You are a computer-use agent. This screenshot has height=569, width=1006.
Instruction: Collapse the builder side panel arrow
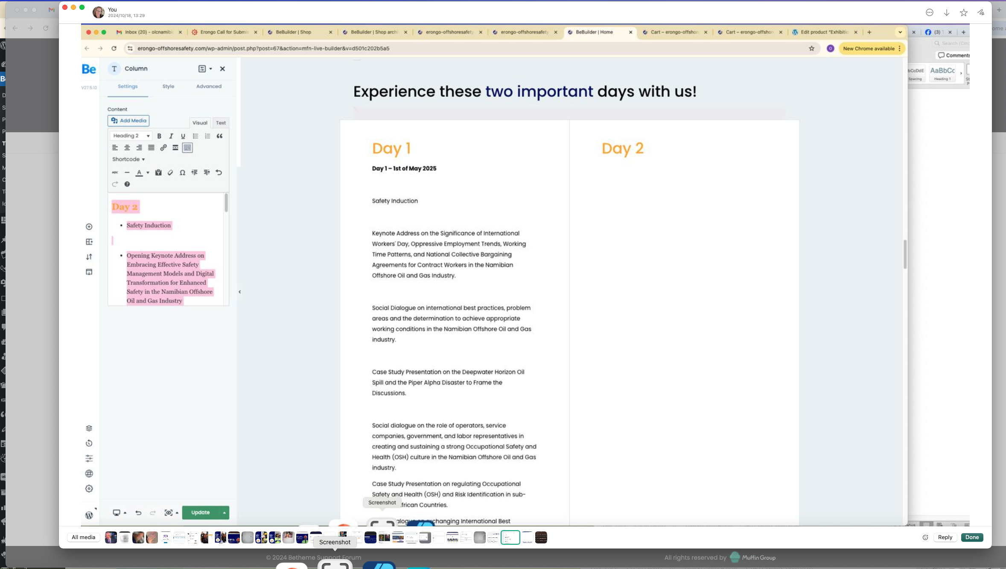tap(239, 292)
